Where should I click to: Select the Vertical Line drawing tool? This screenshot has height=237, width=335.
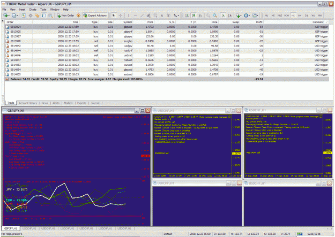129,16
